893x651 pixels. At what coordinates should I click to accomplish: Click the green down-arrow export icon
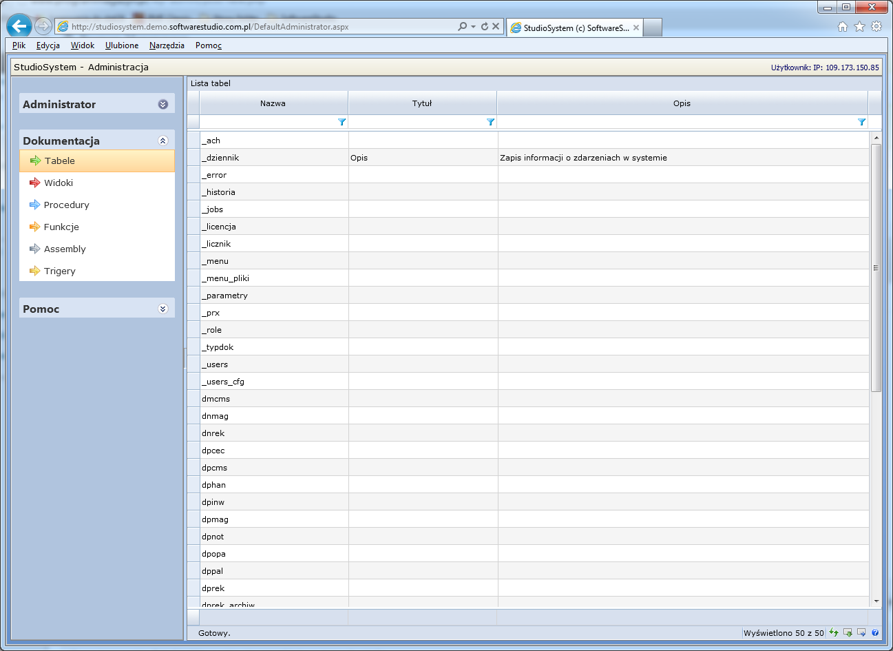pos(848,632)
